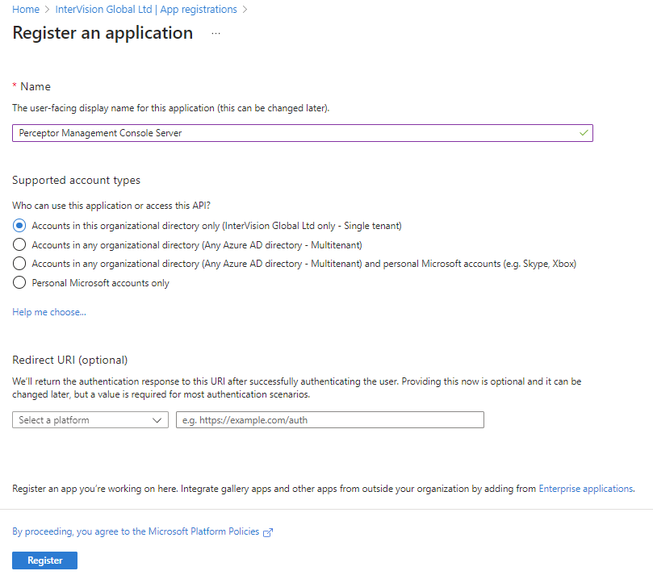Select Any Azure AD directory Multitenant radio
Image resolution: width=653 pixels, height=575 pixels.
19,244
